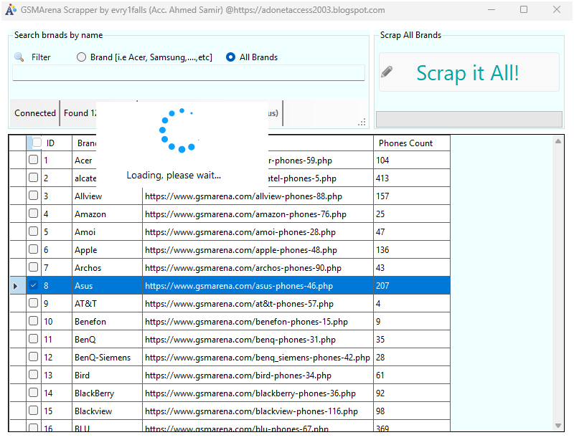This screenshot has height=440, width=574.
Task: Check the Blackview row checkbox
Action: (x=33, y=411)
